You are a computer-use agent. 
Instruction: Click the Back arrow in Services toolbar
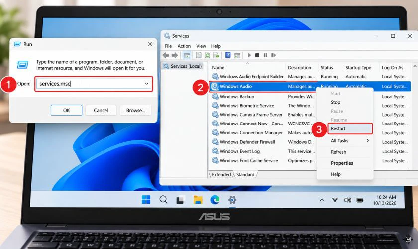166,55
